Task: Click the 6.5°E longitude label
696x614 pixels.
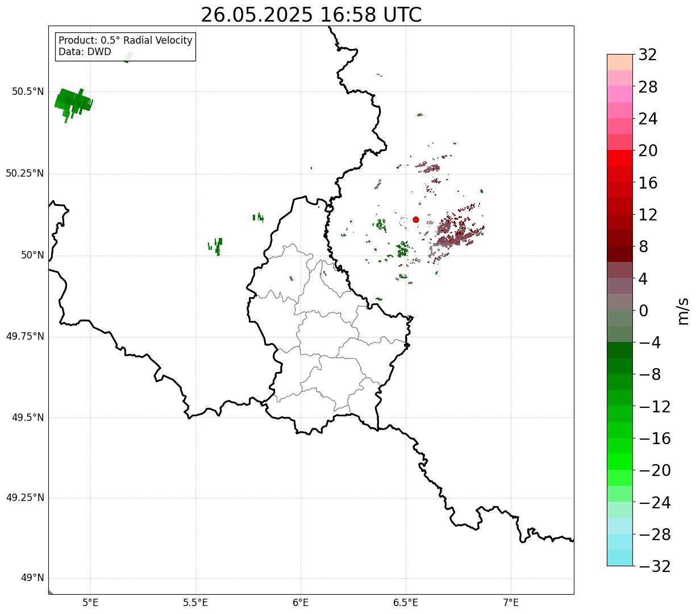Action: pos(406,602)
